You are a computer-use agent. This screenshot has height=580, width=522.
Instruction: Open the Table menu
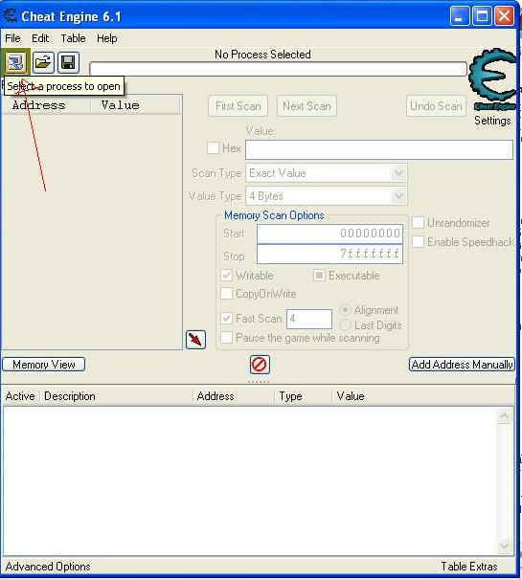pyautogui.click(x=73, y=38)
